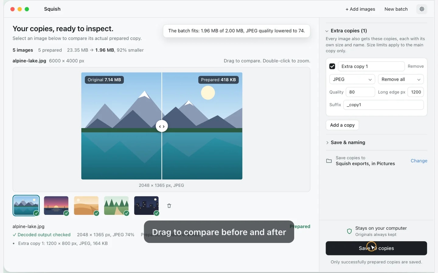Select the purple sunset thumbnail
Image resolution: width=438 pixels, height=273 pixels.
coord(56,205)
